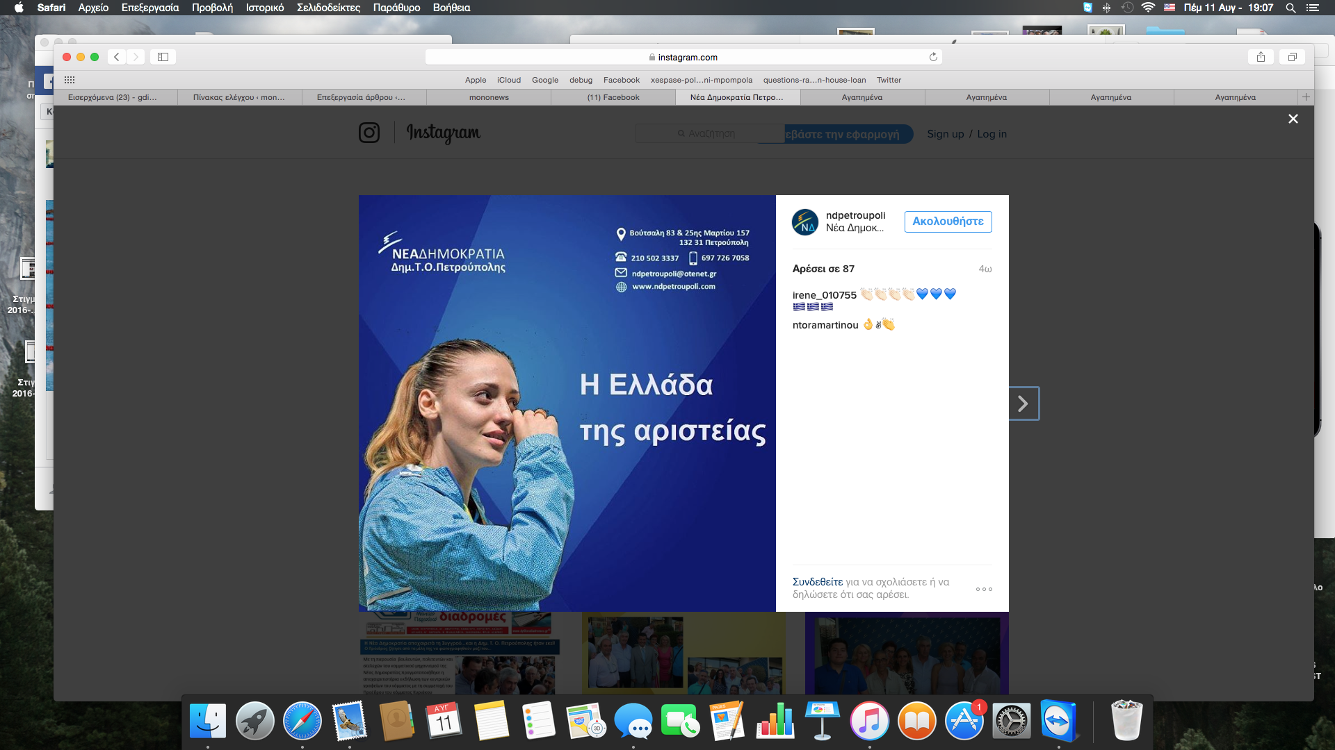Click the Συνδεθείτε login link
The height and width of the screenshot is (750, 1335).
click(x=818, y=582)
